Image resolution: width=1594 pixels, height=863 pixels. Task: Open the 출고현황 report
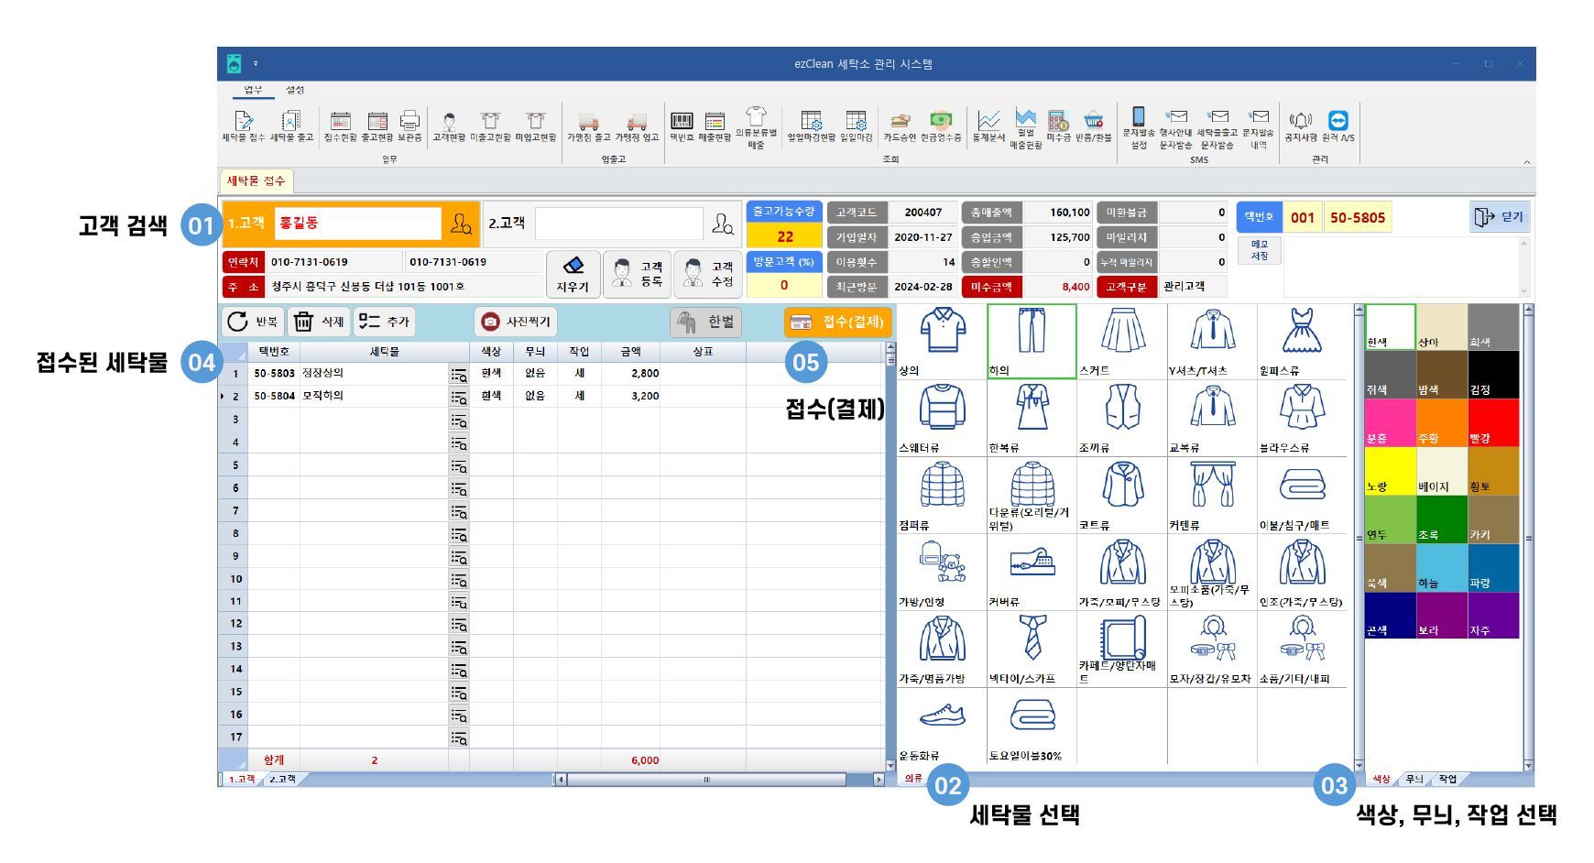377,126
